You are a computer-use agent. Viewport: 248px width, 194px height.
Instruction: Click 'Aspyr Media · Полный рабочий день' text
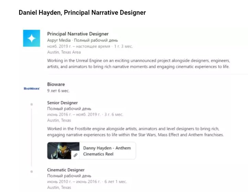pos(82,40)
